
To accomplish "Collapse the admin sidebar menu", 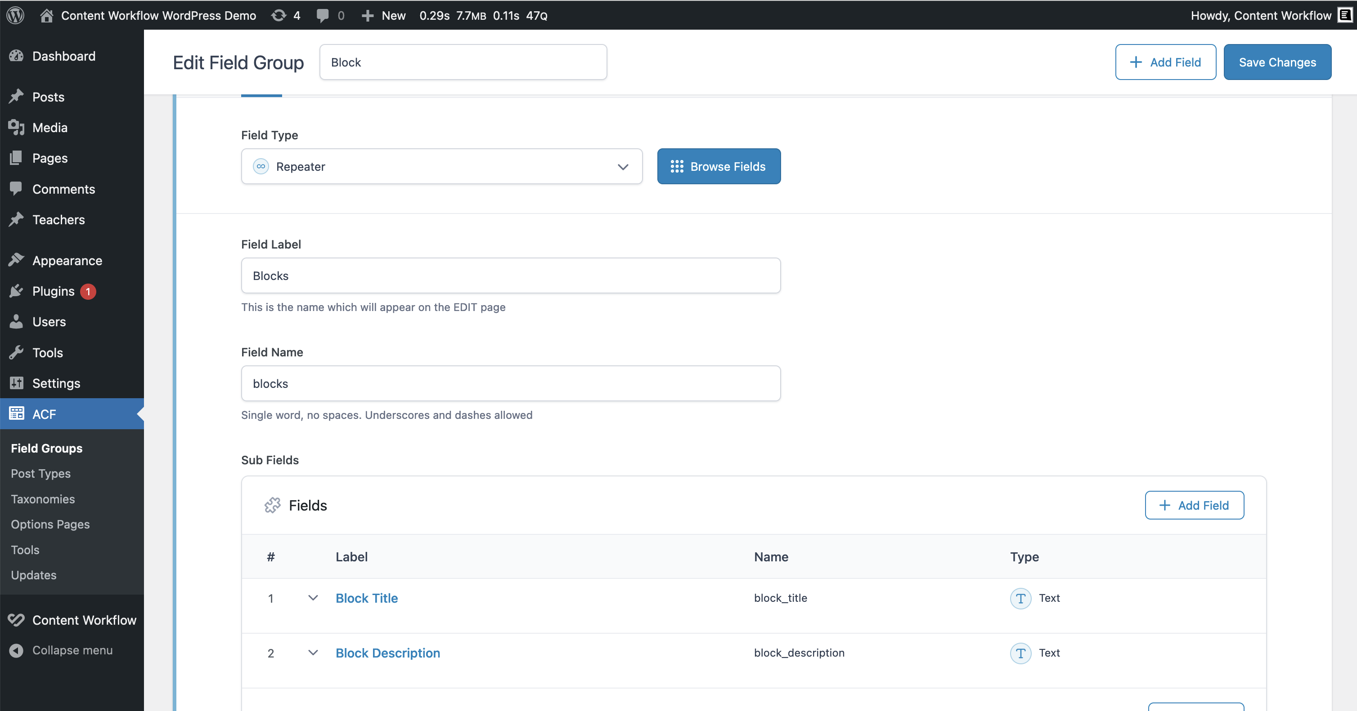I will 72,650.
